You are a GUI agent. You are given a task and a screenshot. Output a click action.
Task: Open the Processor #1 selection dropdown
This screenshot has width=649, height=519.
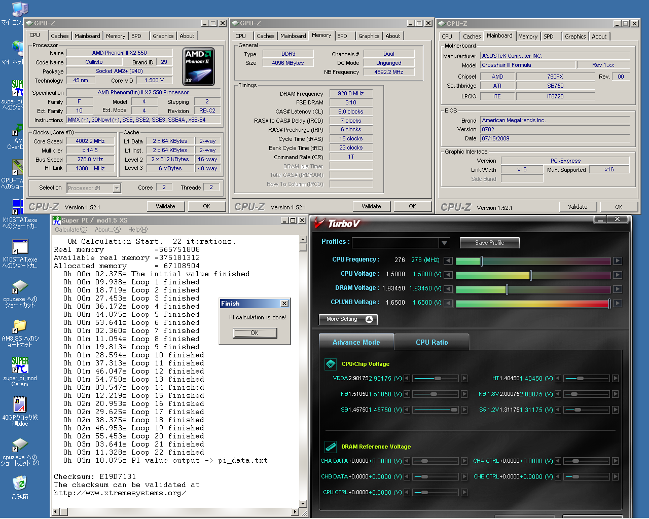[x=117, y=188]
